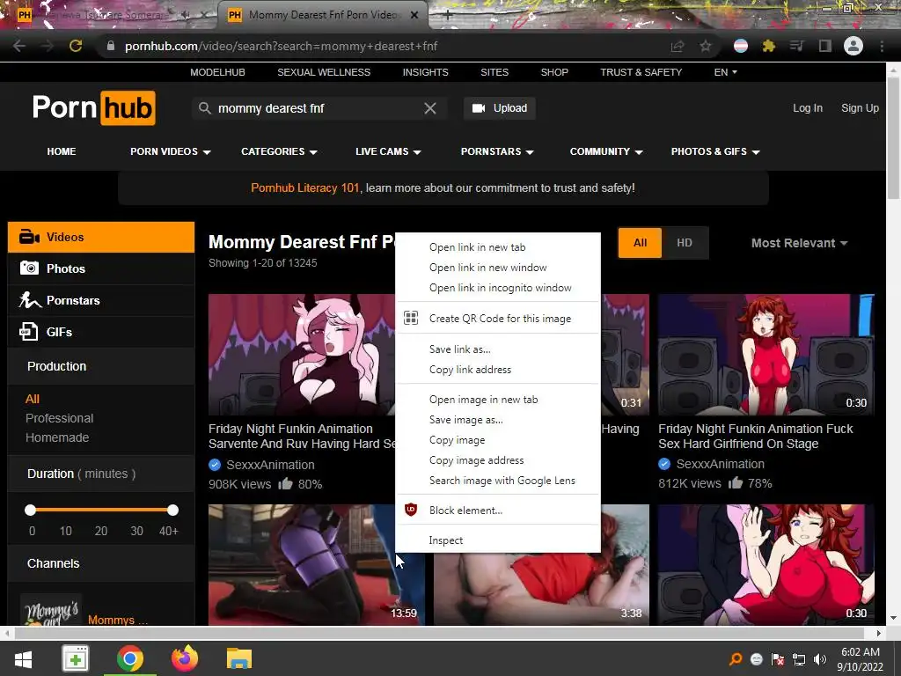
Task: Click the right duration slider handle at 40+
Action: pyautogui.click(x=172, y=510)
